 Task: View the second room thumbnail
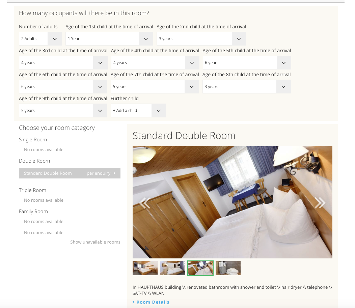[173, 268]
